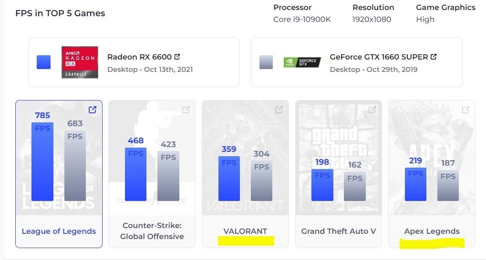Click the gray GTX 1660 SUPER color swatch
This screenshot has height=260, width=486.
(266, 62)
